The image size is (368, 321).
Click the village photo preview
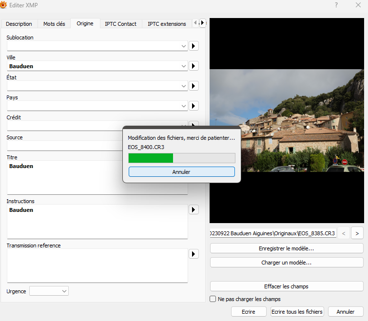point(287,120)
